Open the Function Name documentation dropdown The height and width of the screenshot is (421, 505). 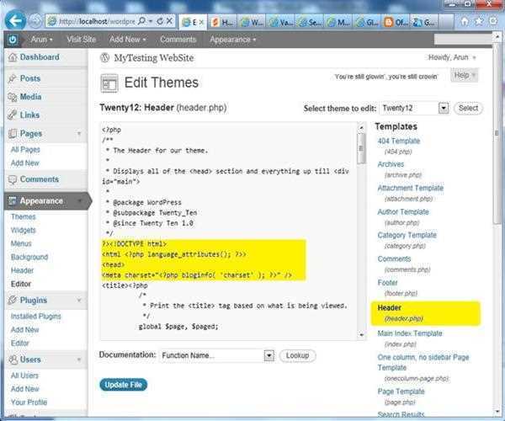click(x=217, y=355)
